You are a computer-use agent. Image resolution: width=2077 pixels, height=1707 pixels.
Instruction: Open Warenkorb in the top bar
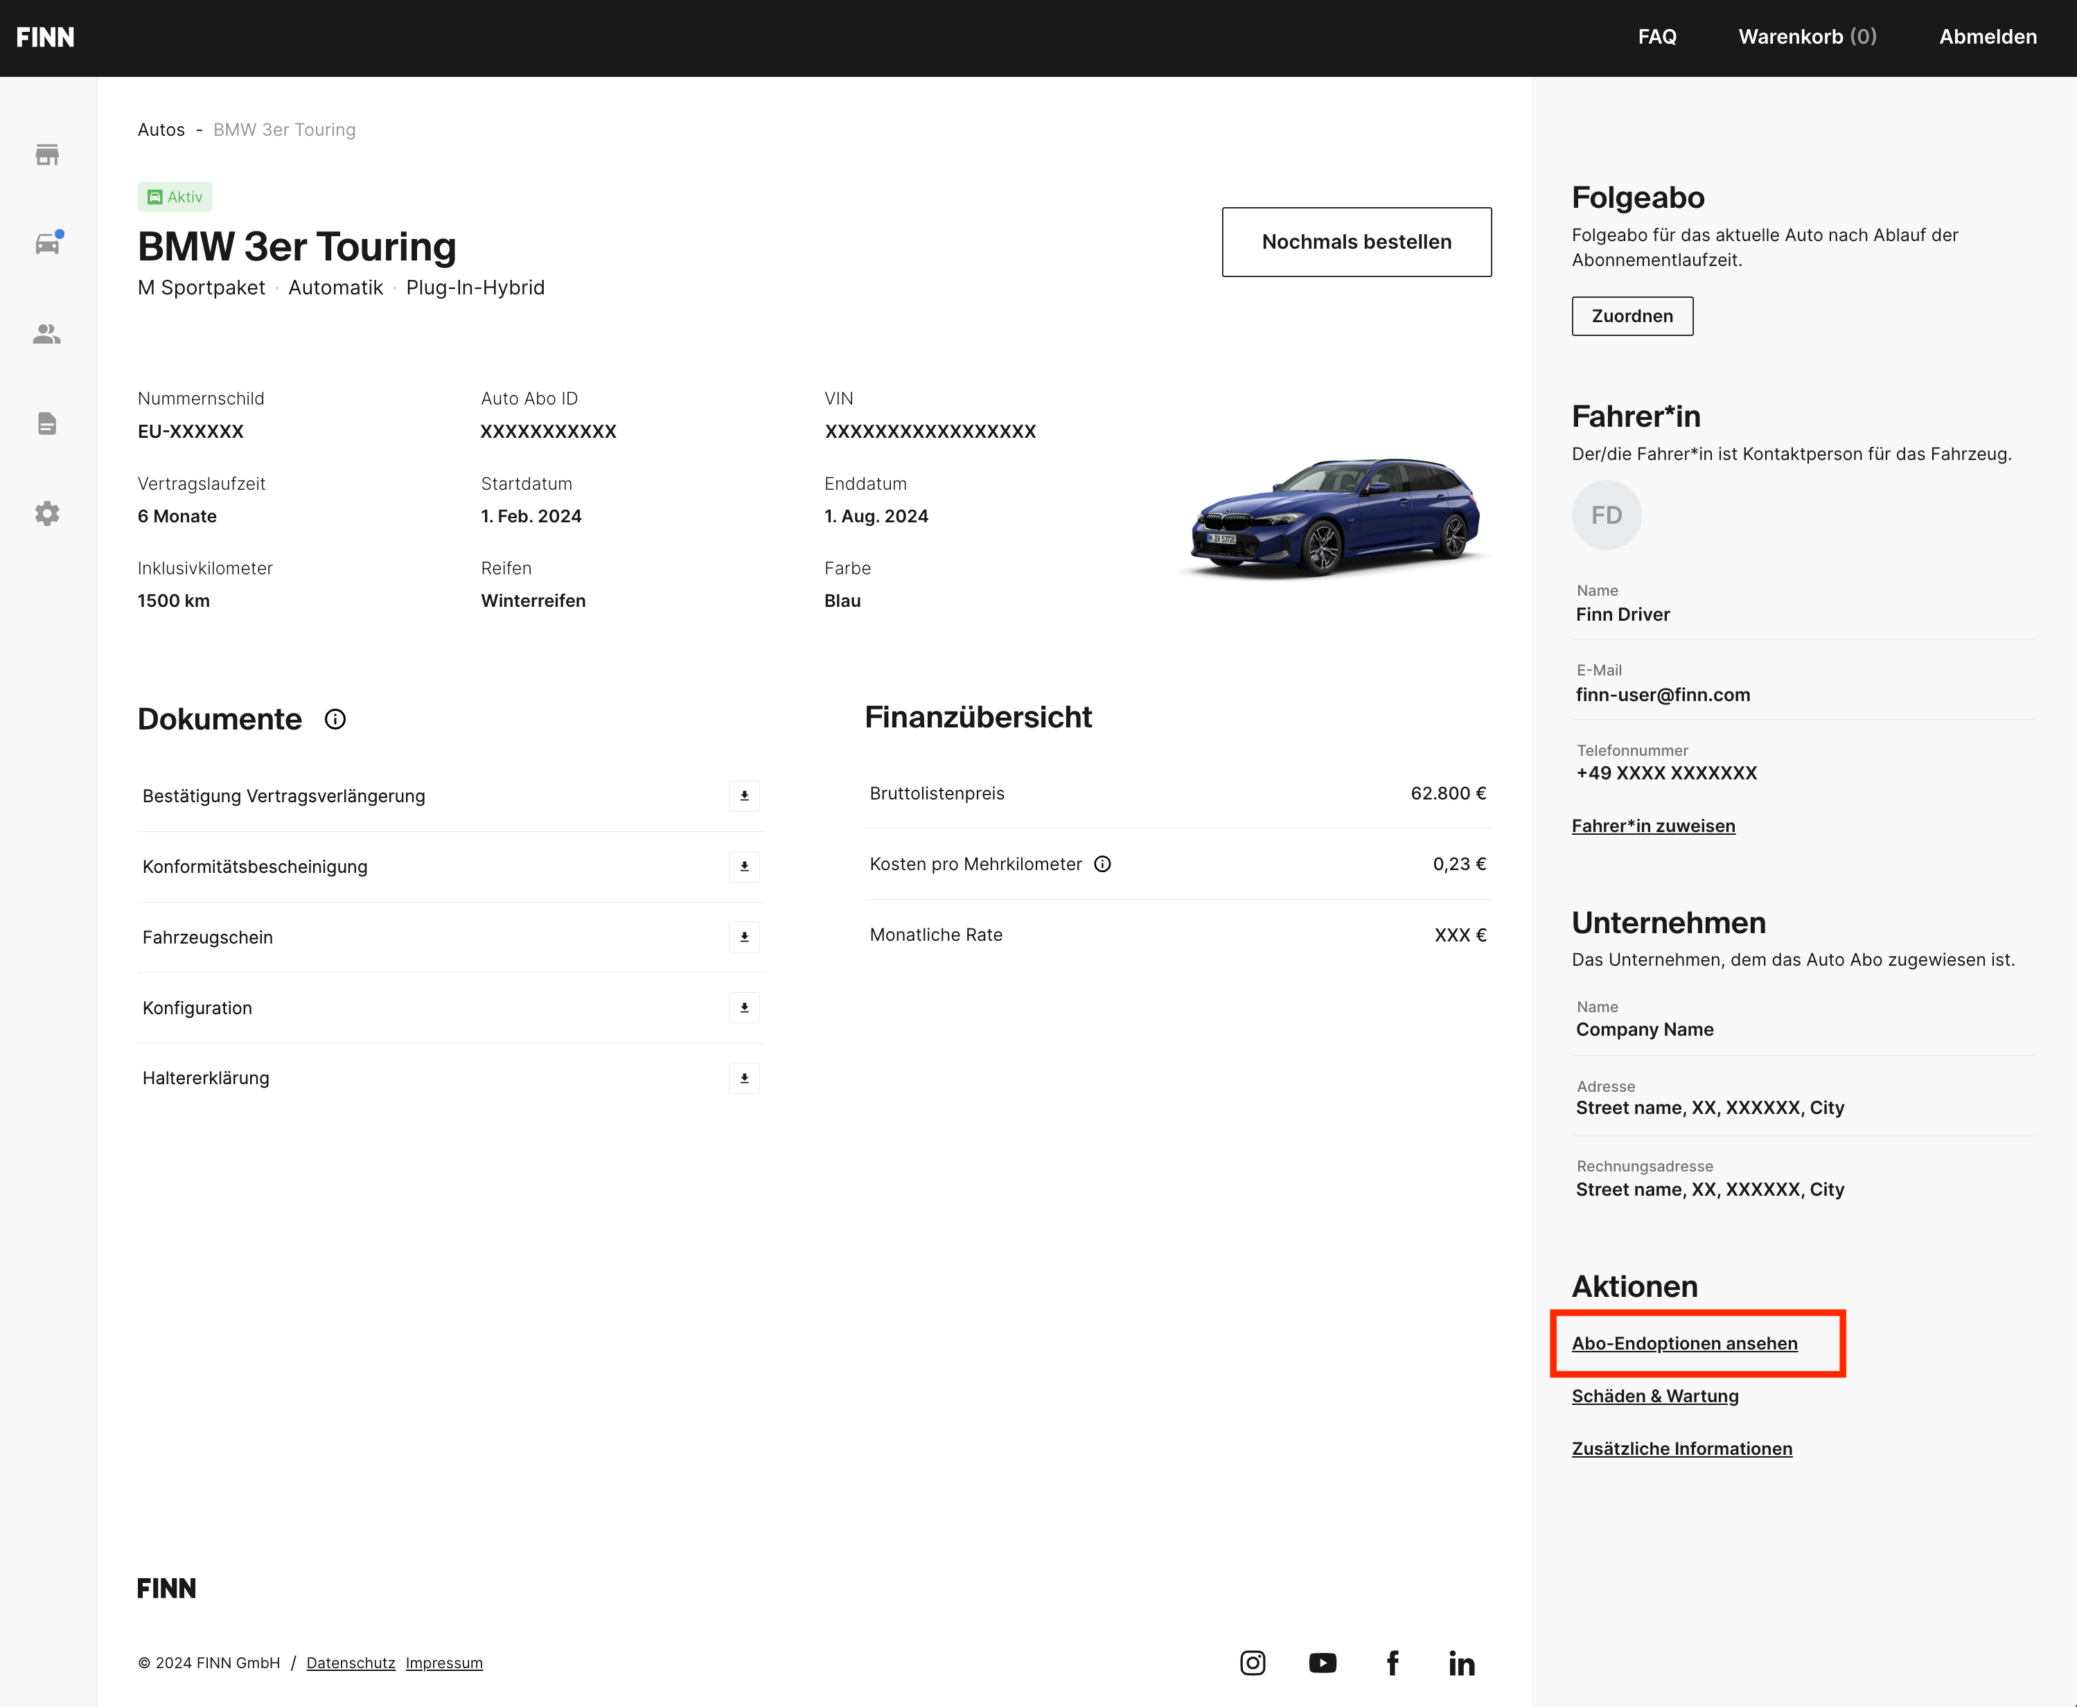(1808, 37)
